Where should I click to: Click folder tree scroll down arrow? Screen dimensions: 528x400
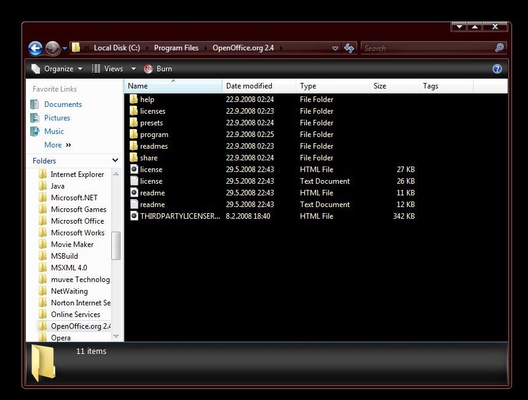tap(116, 336)
